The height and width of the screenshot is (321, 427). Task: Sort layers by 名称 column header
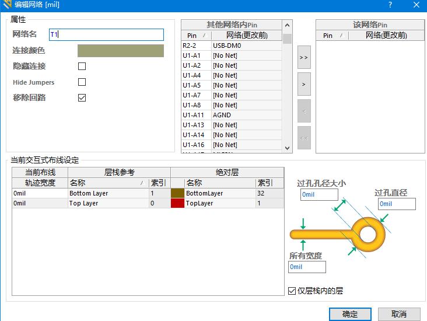[x=108, y=183]
